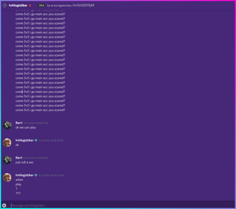
Task: Click the '???' message line
Action: 18,193
